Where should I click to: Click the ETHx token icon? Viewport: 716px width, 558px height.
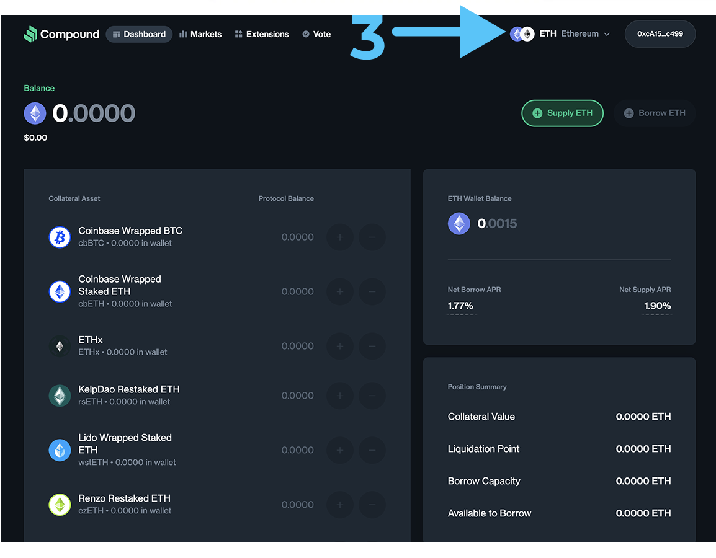click(x=60, y=346)
